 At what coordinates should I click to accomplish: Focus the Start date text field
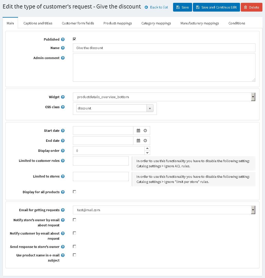tap(103, 131)
